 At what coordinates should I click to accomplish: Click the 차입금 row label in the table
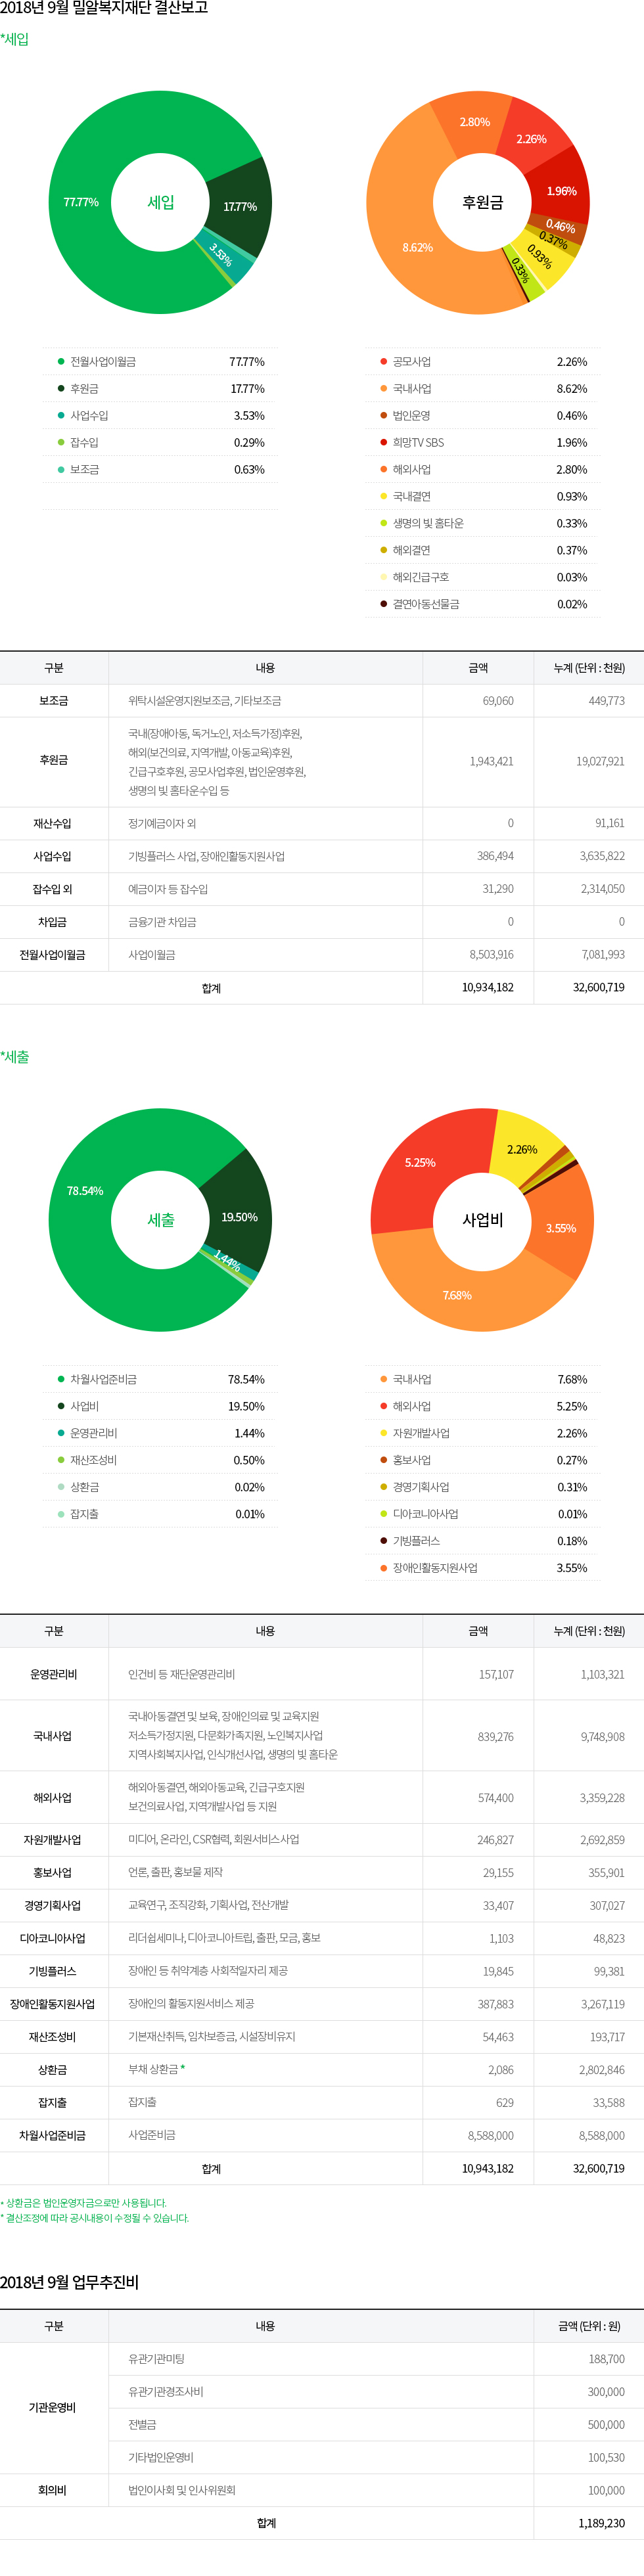[53, 922]
